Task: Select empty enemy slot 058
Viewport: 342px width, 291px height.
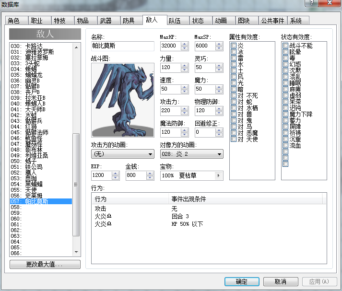Action: (x=41, y=207)
